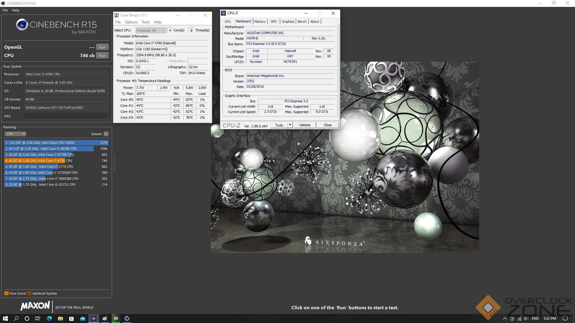
Task: Switch to the Memory tab in CPU-Z
Action: [260, 22]
